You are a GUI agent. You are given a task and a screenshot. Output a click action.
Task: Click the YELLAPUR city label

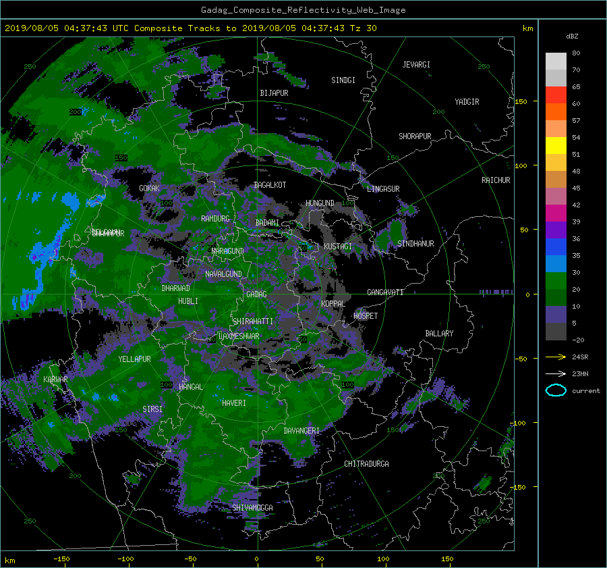pos(134,359)
